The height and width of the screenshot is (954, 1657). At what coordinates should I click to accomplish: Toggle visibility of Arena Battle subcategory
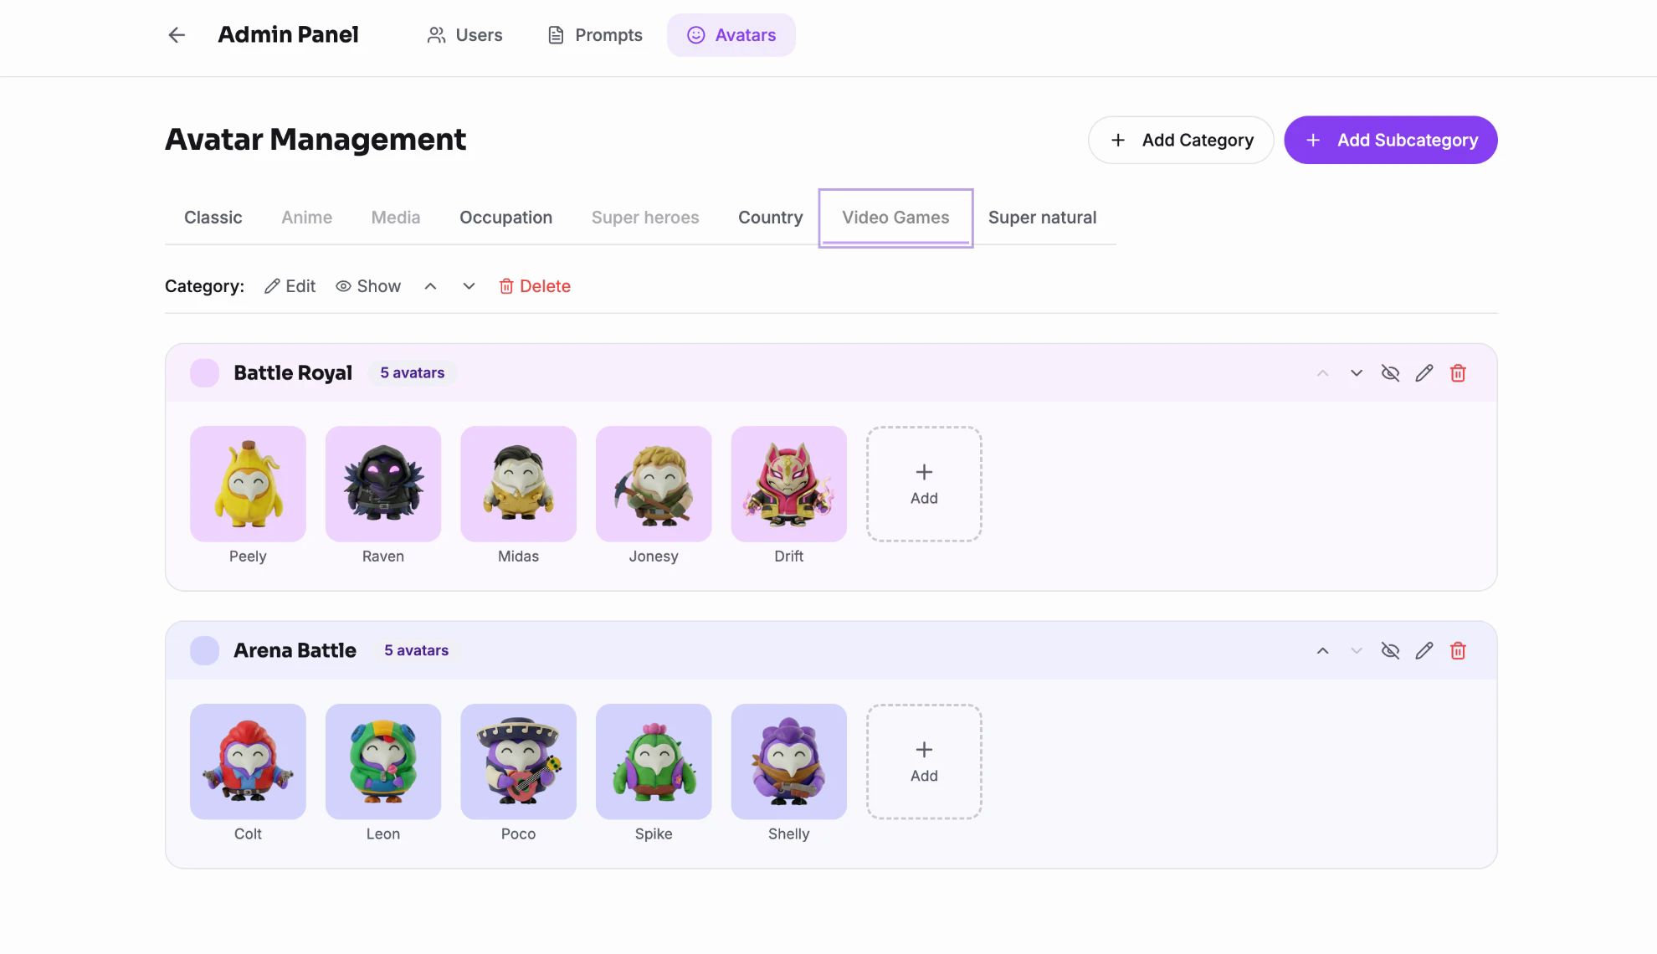tap(1390, 651)
